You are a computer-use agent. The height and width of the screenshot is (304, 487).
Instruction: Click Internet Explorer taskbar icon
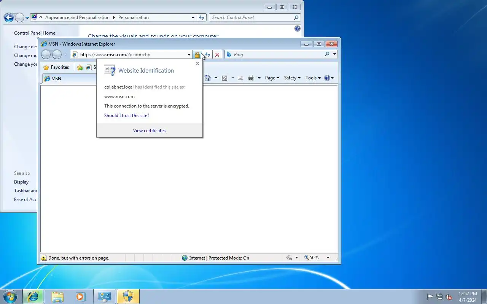(33, 296)
